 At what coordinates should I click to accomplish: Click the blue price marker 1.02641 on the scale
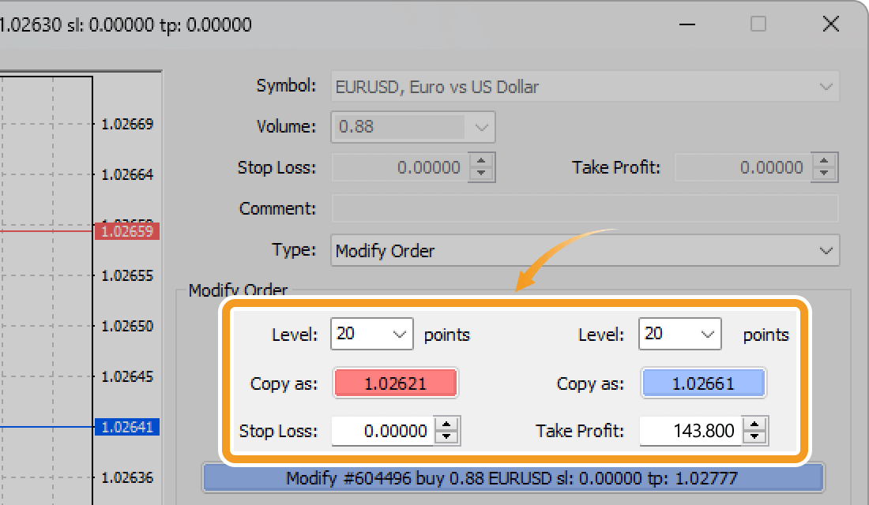pyautogui.click(x=127, y=427)
